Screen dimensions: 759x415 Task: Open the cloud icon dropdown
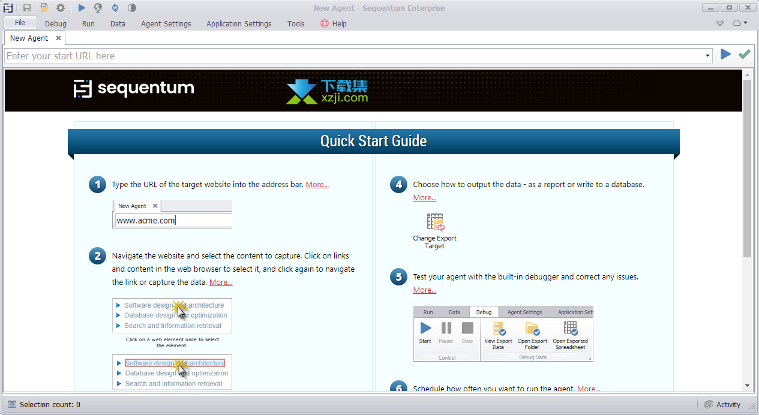coord(740,23)
